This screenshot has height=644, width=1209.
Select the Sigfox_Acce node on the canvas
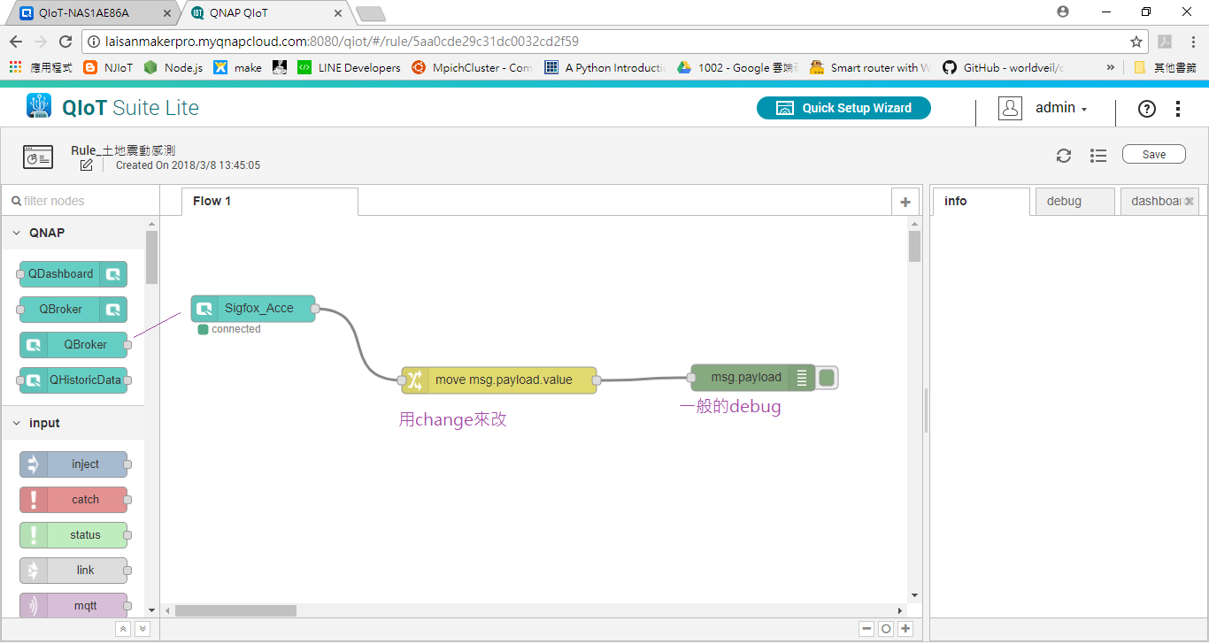coord(253,309)
